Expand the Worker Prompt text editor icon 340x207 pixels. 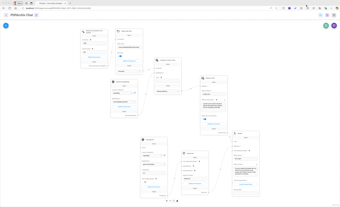point(257,164)
